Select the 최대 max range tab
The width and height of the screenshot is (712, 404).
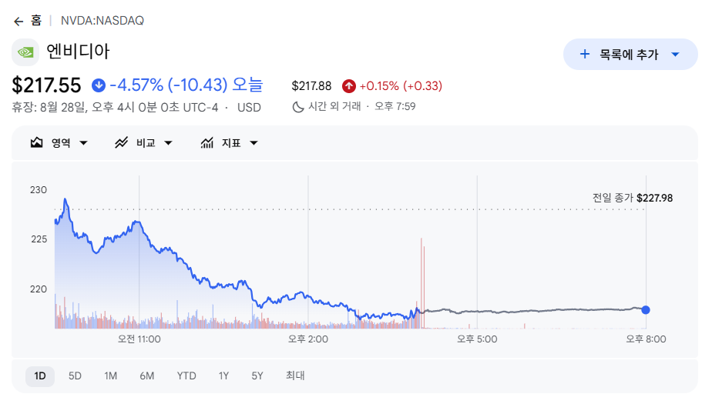[x=295, y=376]
